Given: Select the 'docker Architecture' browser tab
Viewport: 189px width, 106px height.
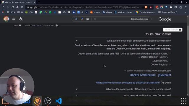Looking at the screenshot, I should click(x=18, y=2).
